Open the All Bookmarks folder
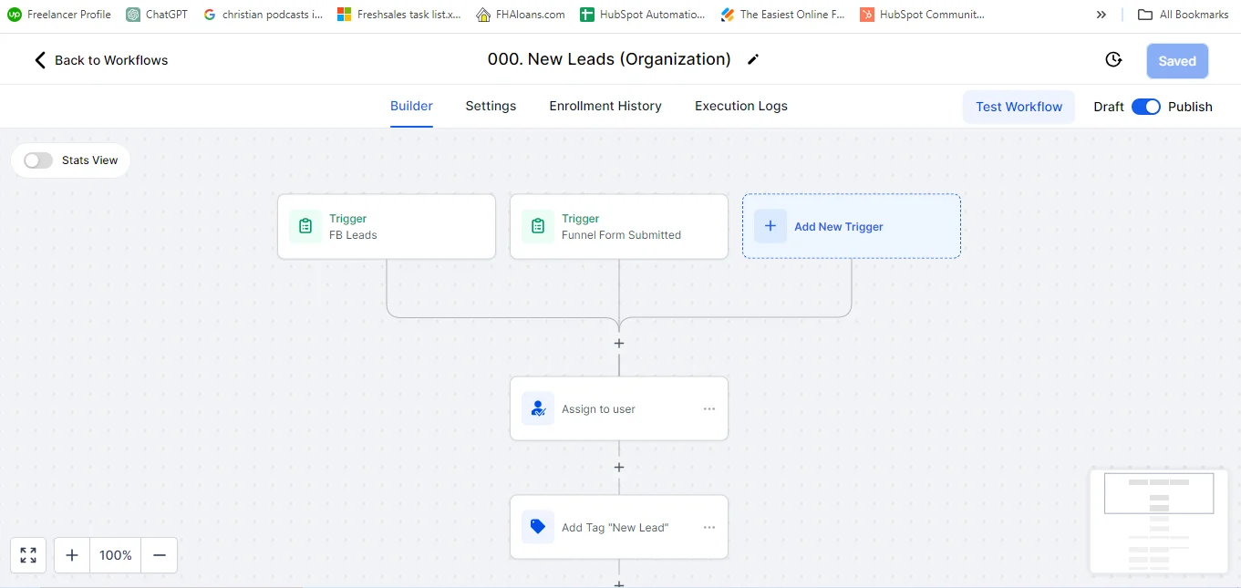Viewport: 1241px width, 588px height. (x=1184, y=15)
